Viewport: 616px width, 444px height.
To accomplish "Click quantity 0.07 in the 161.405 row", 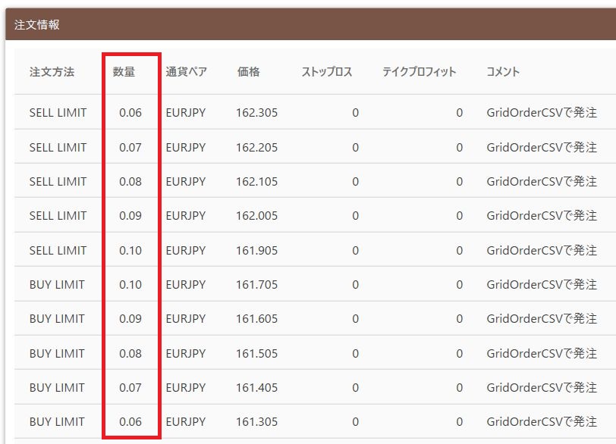I will tap(130, 387).
